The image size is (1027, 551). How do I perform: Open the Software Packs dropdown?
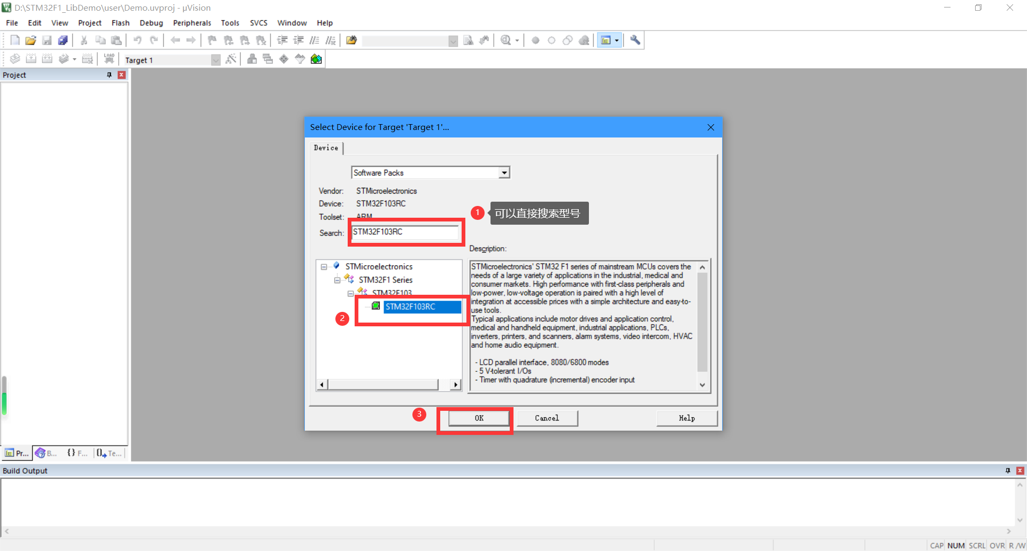click(x=504, y=173)
